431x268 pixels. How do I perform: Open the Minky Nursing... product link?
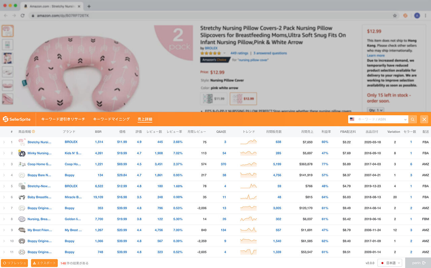click(x=40, y=153)
